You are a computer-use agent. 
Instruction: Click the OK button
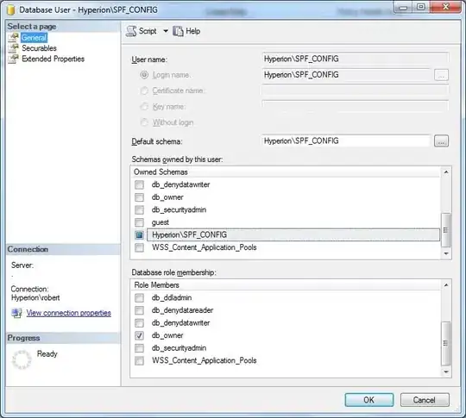point(369,400)
